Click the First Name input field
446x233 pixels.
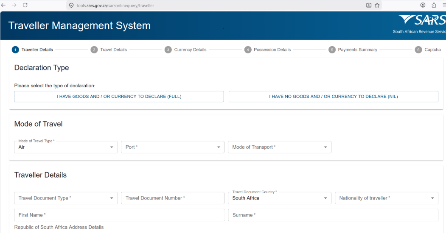click(x=119, y=215)
